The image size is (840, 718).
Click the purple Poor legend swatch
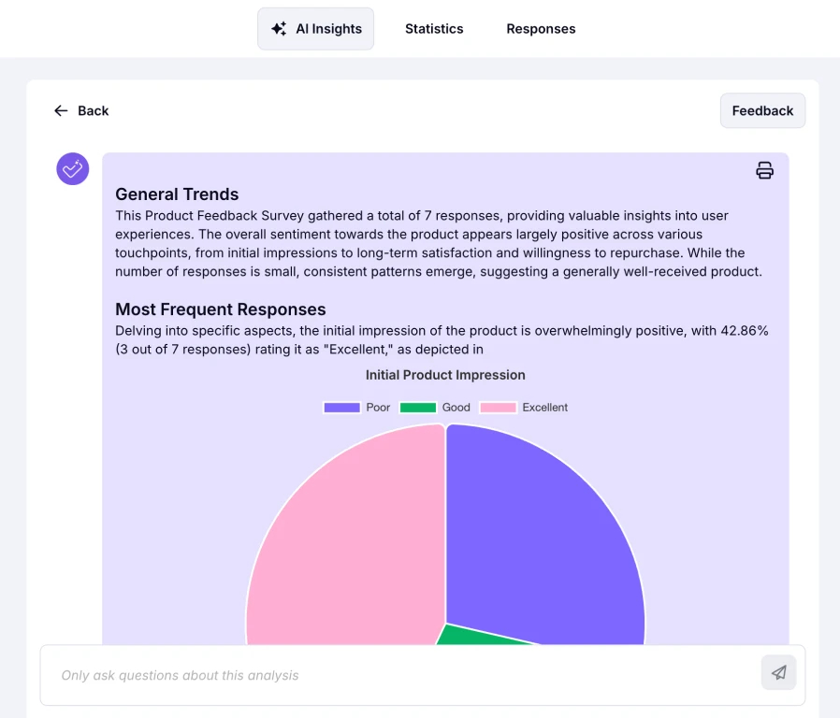coord(341,408)
